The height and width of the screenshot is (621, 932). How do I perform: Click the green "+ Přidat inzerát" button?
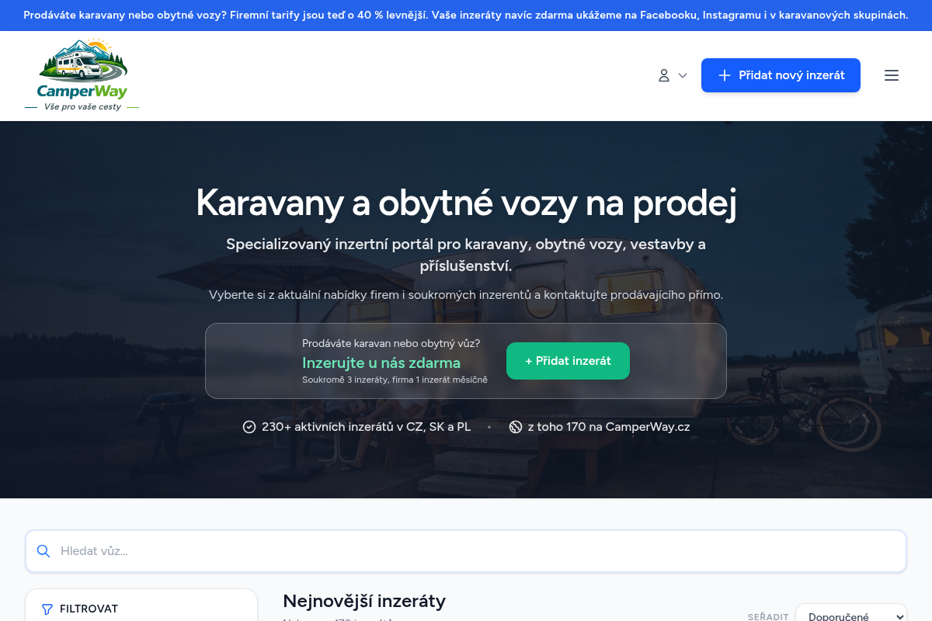pos(568,361)
